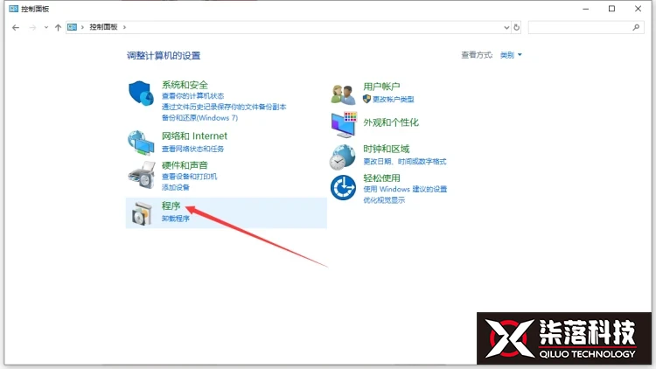Image resolution: width=656 pixels, height=369 pixels.
Task: Open 硬件和声音 category link
Action: pos(185,165)
